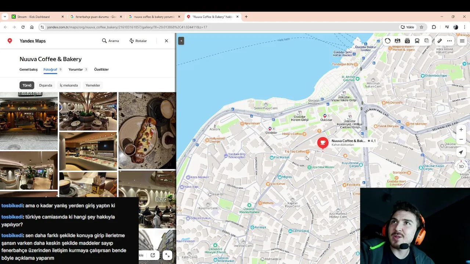This screenshot has width=470, height=264.
Task: Click the McDonald's marker on map
Action: (x=392, y=102)
